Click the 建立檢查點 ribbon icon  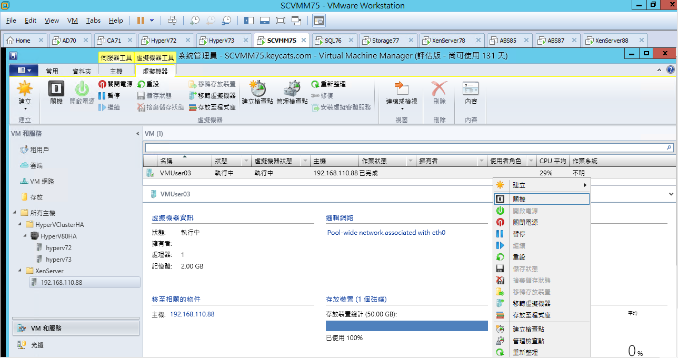[257, 93]
